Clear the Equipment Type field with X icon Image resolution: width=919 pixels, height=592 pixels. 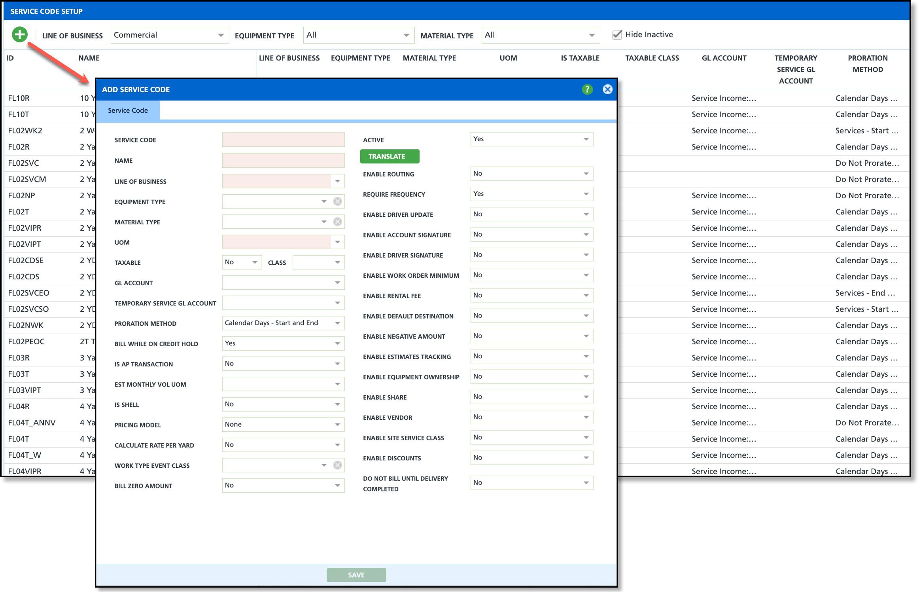(337, 201)
